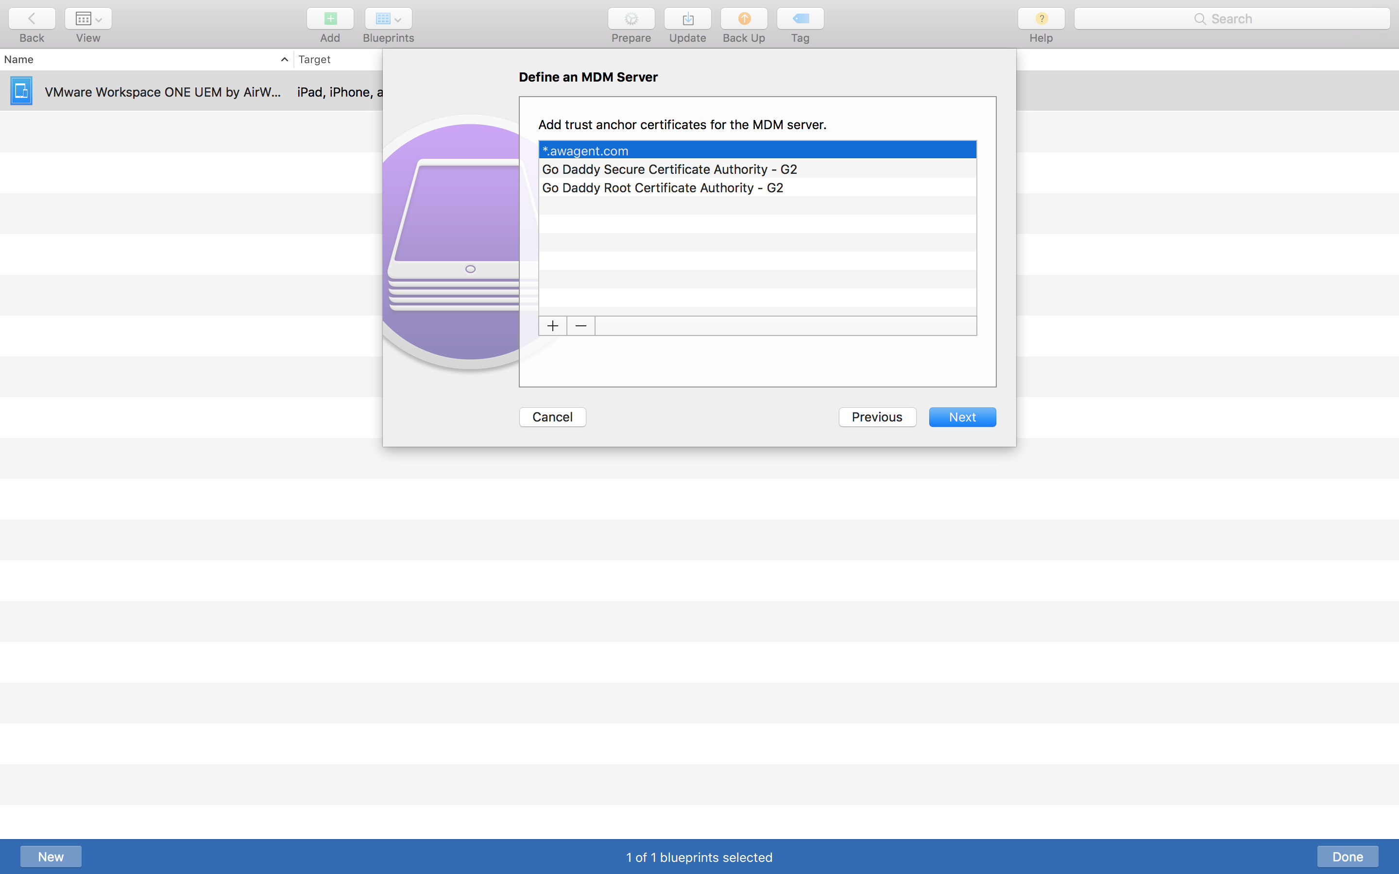The width and height of the screenshot is (1399, 874).
Task: Click the Update toolbar icon
Action: 687,18
